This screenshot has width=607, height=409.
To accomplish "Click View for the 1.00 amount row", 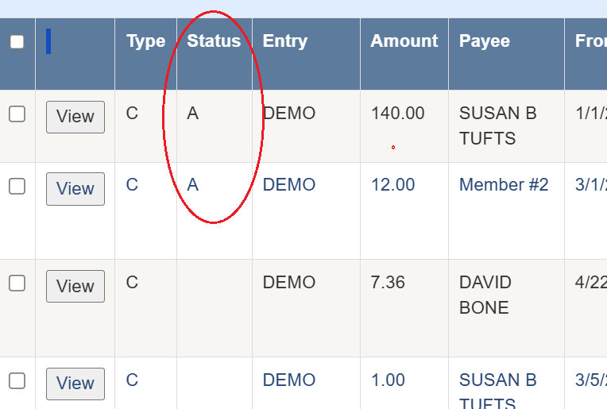I will click(x=75, y=384).
